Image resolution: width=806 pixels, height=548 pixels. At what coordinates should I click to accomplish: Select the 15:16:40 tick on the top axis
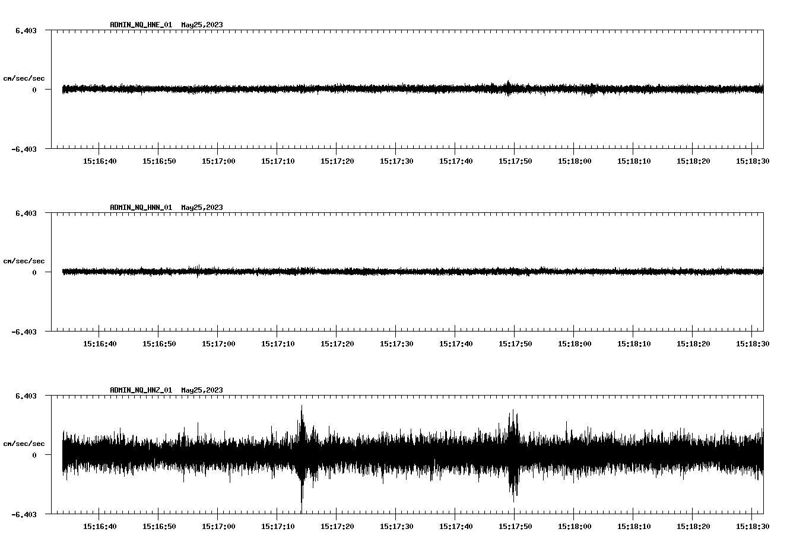101,160
